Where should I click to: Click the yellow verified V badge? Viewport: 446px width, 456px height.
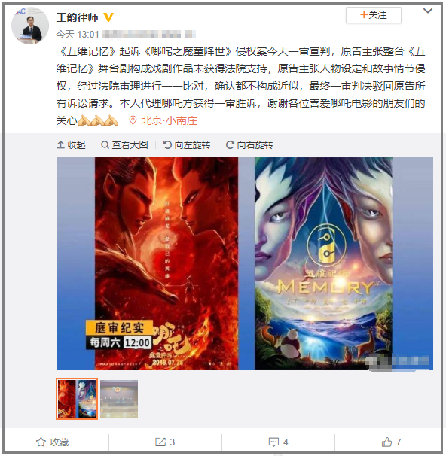coord(108,17)
